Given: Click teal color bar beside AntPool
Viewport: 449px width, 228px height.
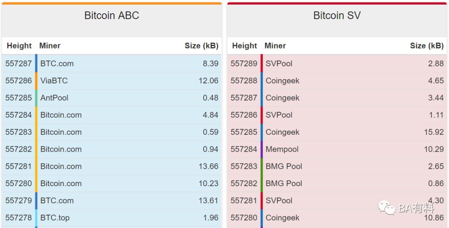Looking at the screenshot, I should coord(36,97).
